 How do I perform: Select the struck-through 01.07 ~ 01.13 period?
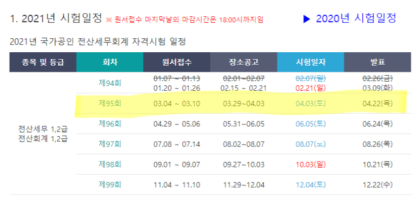point(177,78)
